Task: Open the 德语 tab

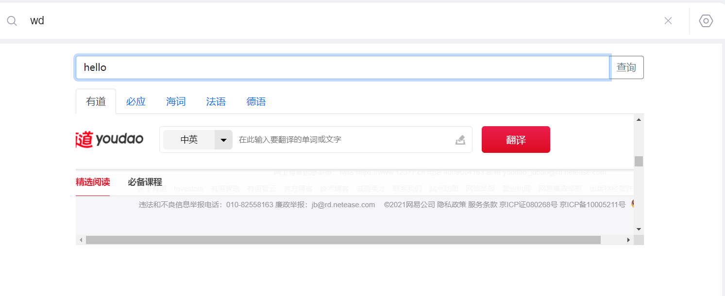Action: (x=256, y=101)
